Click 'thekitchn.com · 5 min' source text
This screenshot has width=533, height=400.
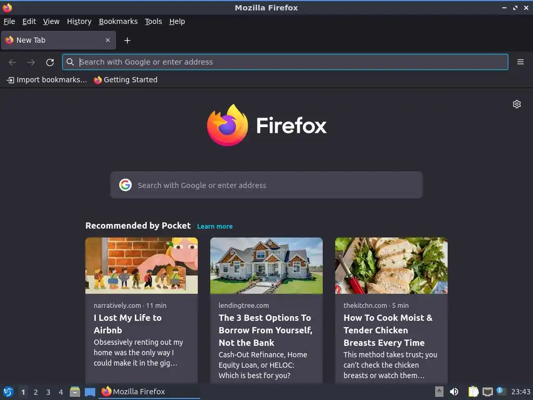(376, 305)
